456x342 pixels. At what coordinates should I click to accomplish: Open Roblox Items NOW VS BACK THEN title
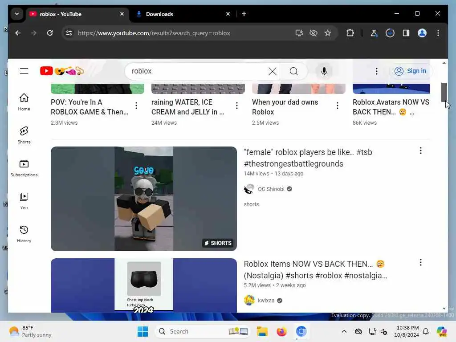[316, 269]
